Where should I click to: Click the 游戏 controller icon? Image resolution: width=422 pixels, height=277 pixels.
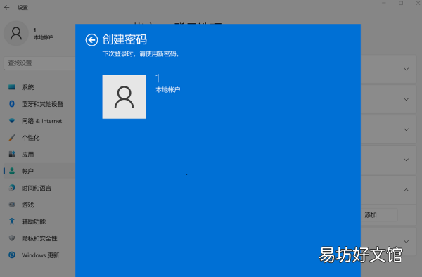[12, 205]
